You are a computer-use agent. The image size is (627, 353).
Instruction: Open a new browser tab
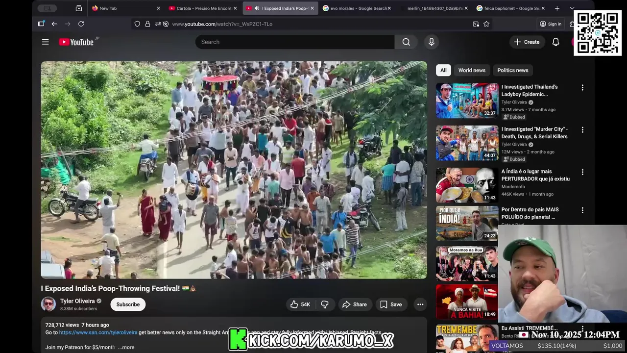click(x=557, y=8)
